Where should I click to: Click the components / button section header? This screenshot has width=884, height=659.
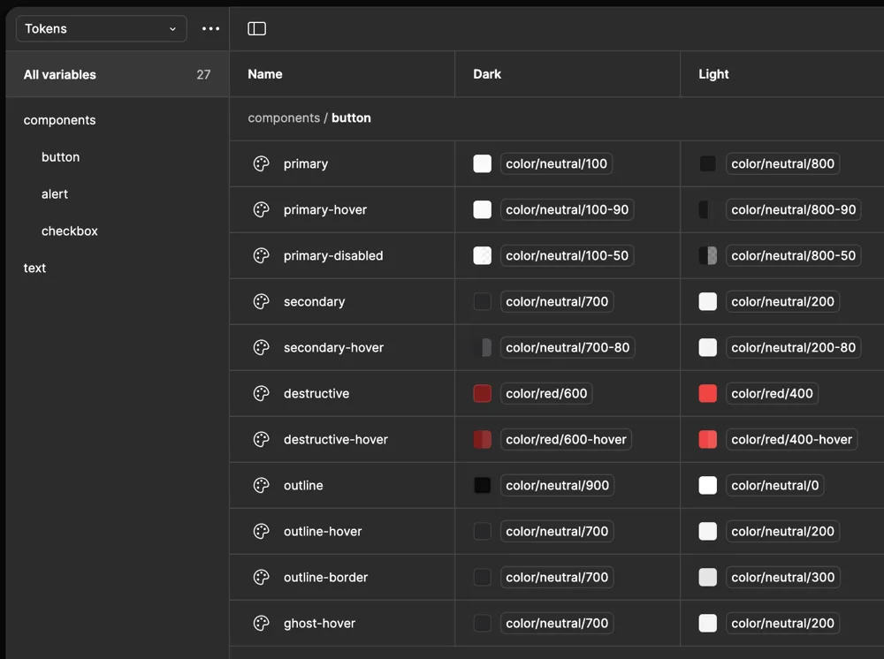coord(309,117)
